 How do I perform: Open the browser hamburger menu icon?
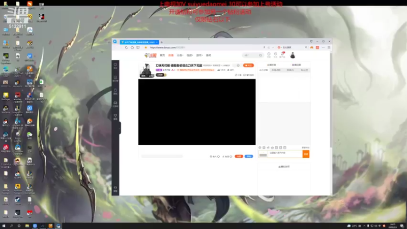tap(329, 47)
